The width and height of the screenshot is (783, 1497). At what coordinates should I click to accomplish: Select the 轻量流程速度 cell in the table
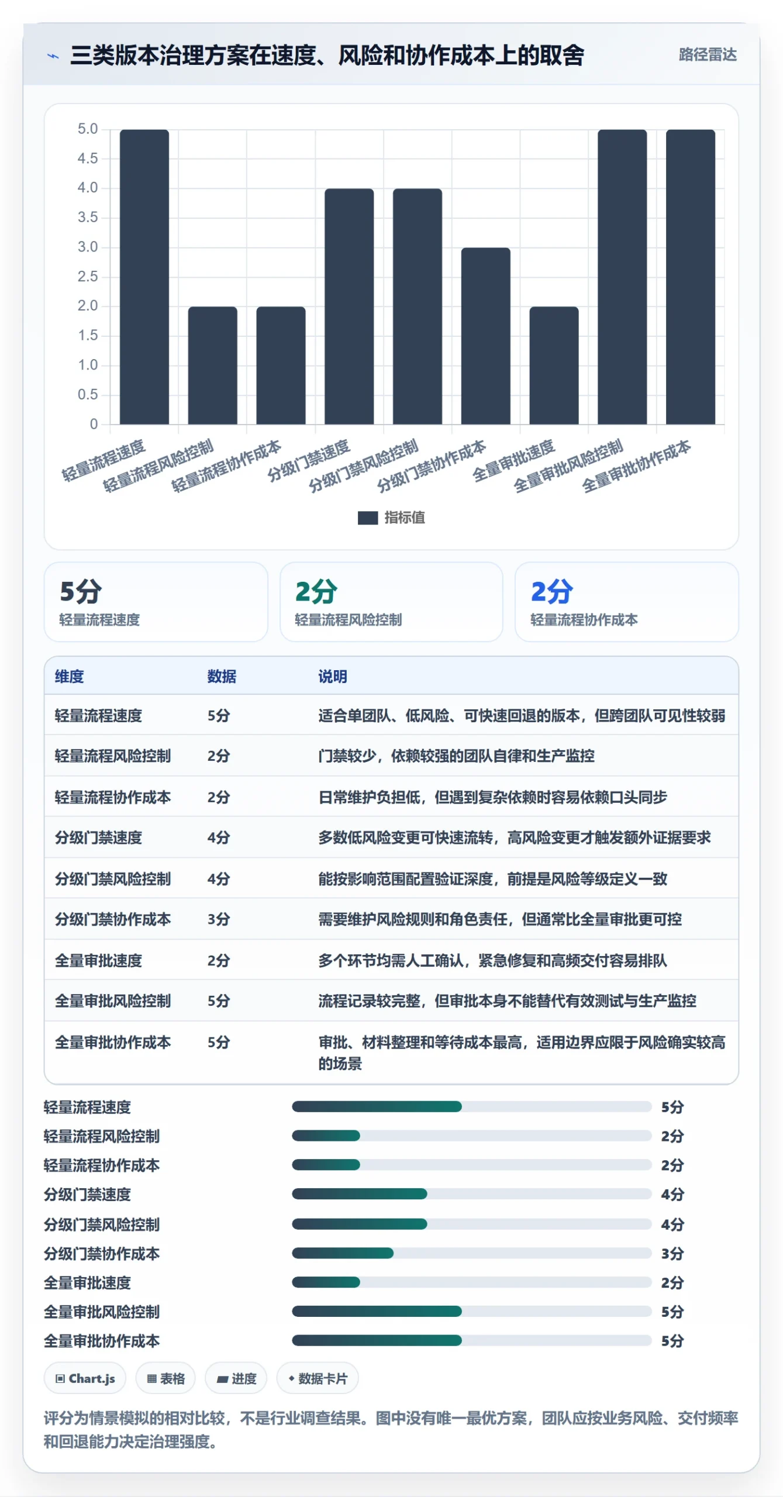[98, 716]
